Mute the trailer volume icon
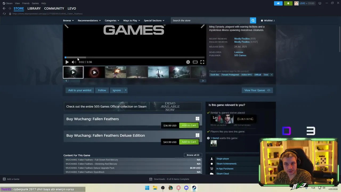Image resolution: width=341 pixels, height=192 pixels. click(74, 62)
